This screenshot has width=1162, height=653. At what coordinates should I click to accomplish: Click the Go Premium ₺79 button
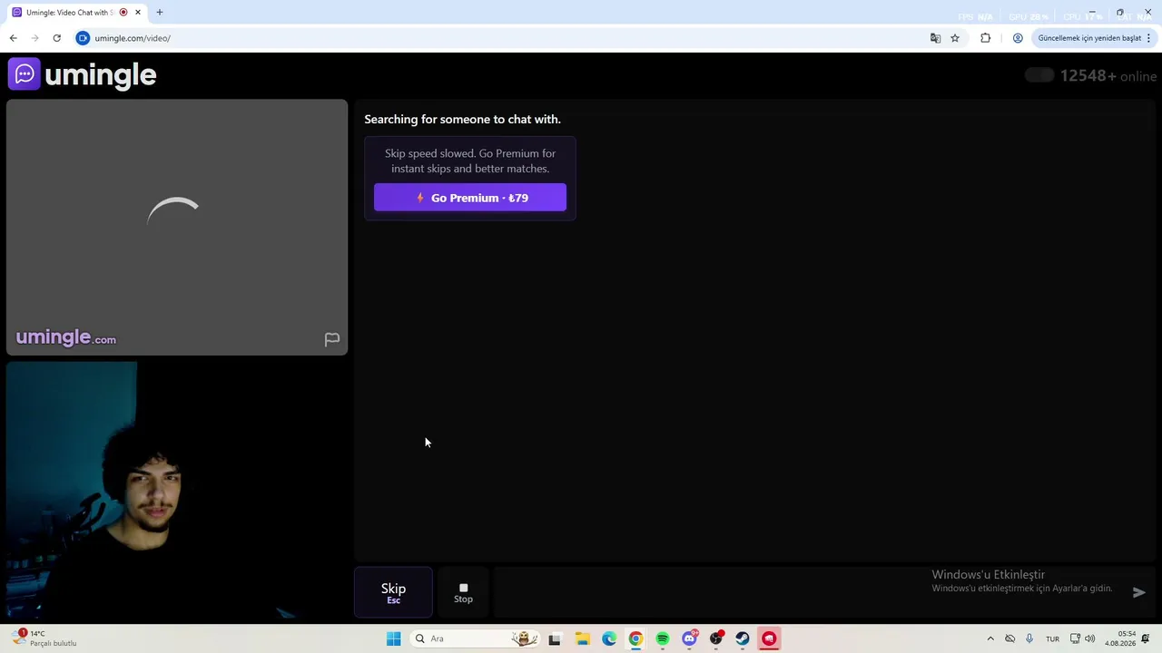(x=470, y=198)
